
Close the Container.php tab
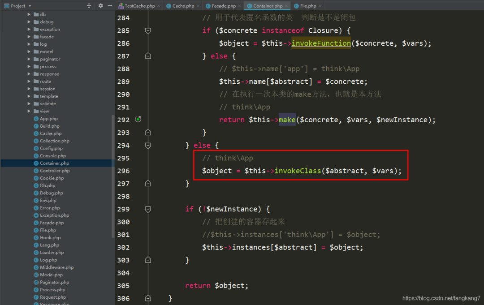(x=286, y=6)
